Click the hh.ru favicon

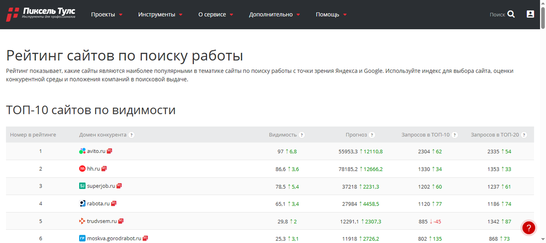click(82, 168)
